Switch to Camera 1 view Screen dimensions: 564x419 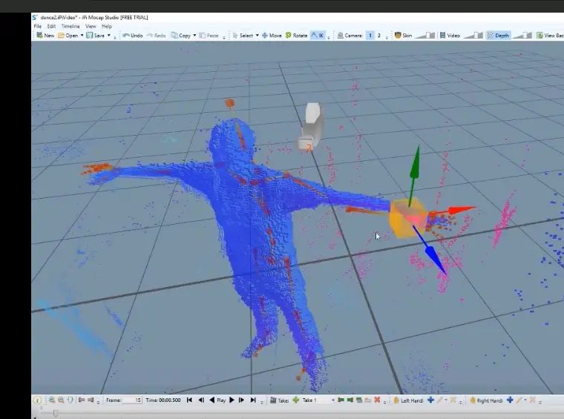(370, 35)
